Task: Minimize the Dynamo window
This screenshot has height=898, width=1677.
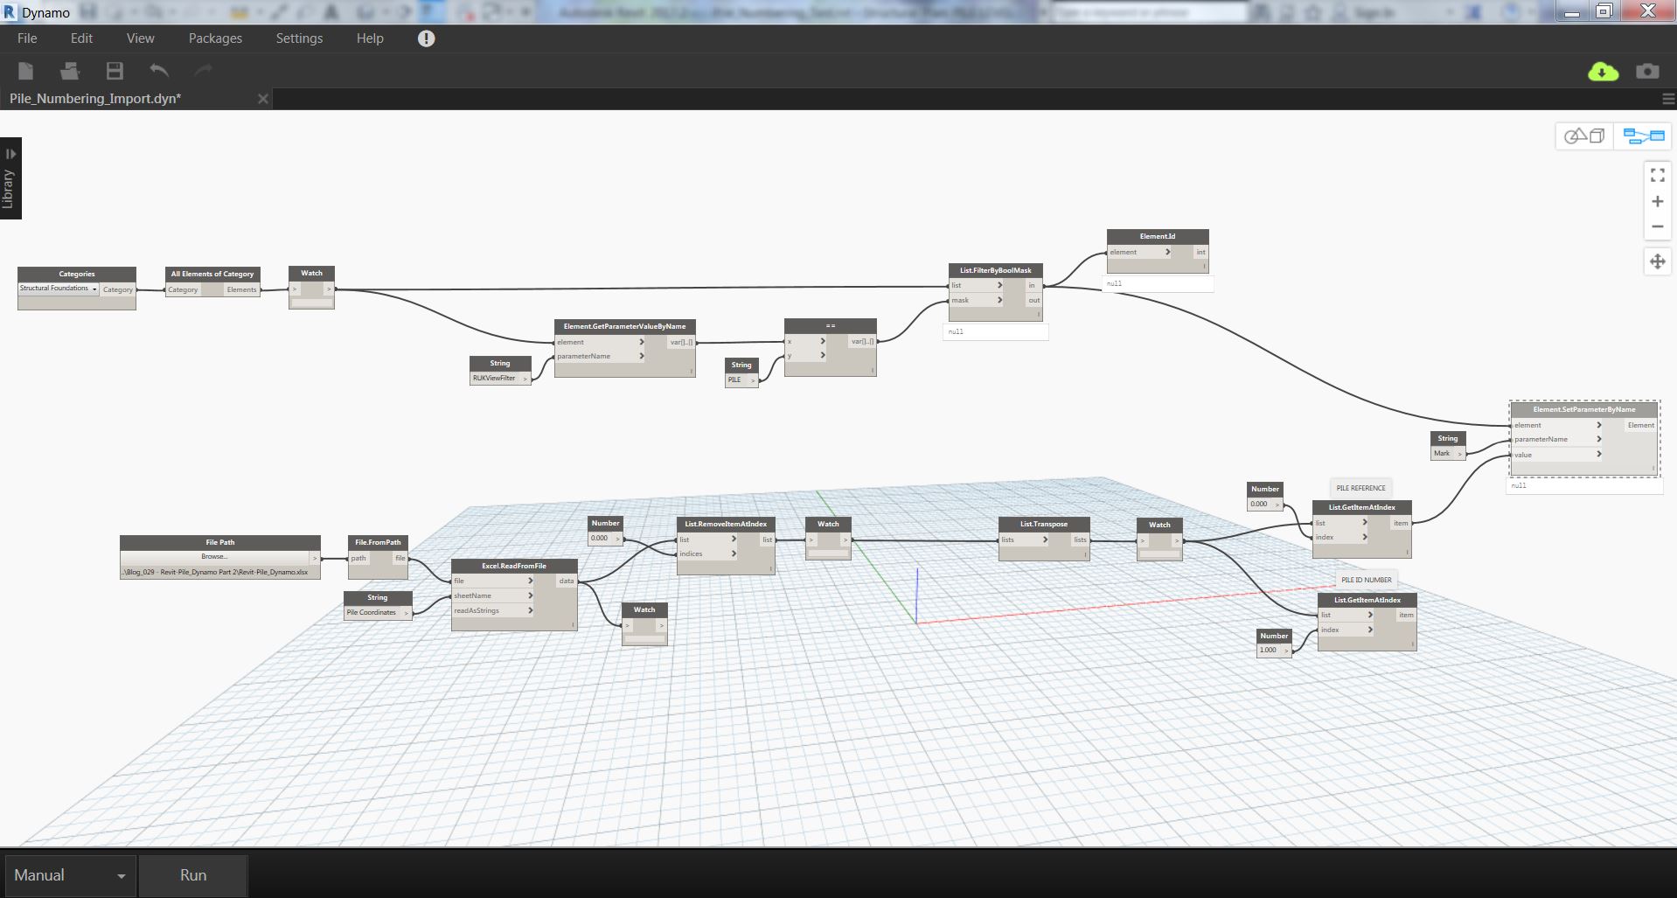Action: coord(1571,11)
